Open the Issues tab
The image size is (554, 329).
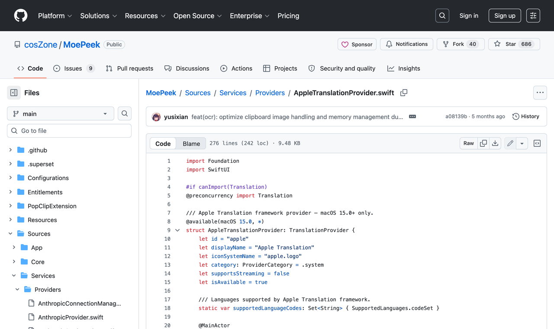click(74, 68)
